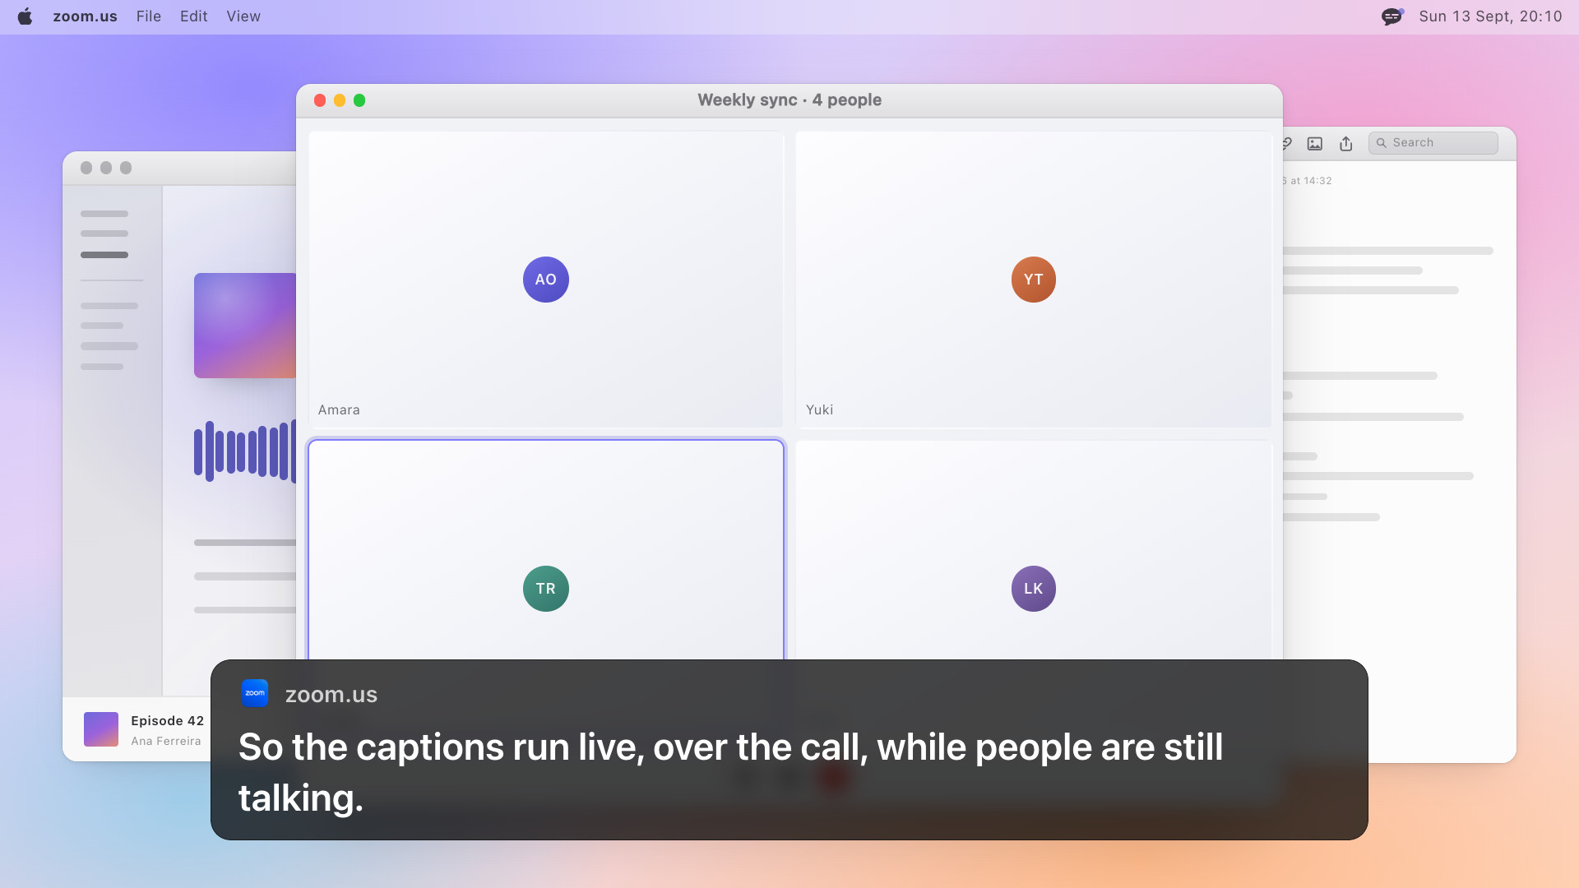Image resolution: width=1579 pixels, height=888 pixels.
Task: Select the TR participant avatar
Action: click(546, 589)
